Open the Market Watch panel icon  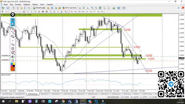point(14,8)
